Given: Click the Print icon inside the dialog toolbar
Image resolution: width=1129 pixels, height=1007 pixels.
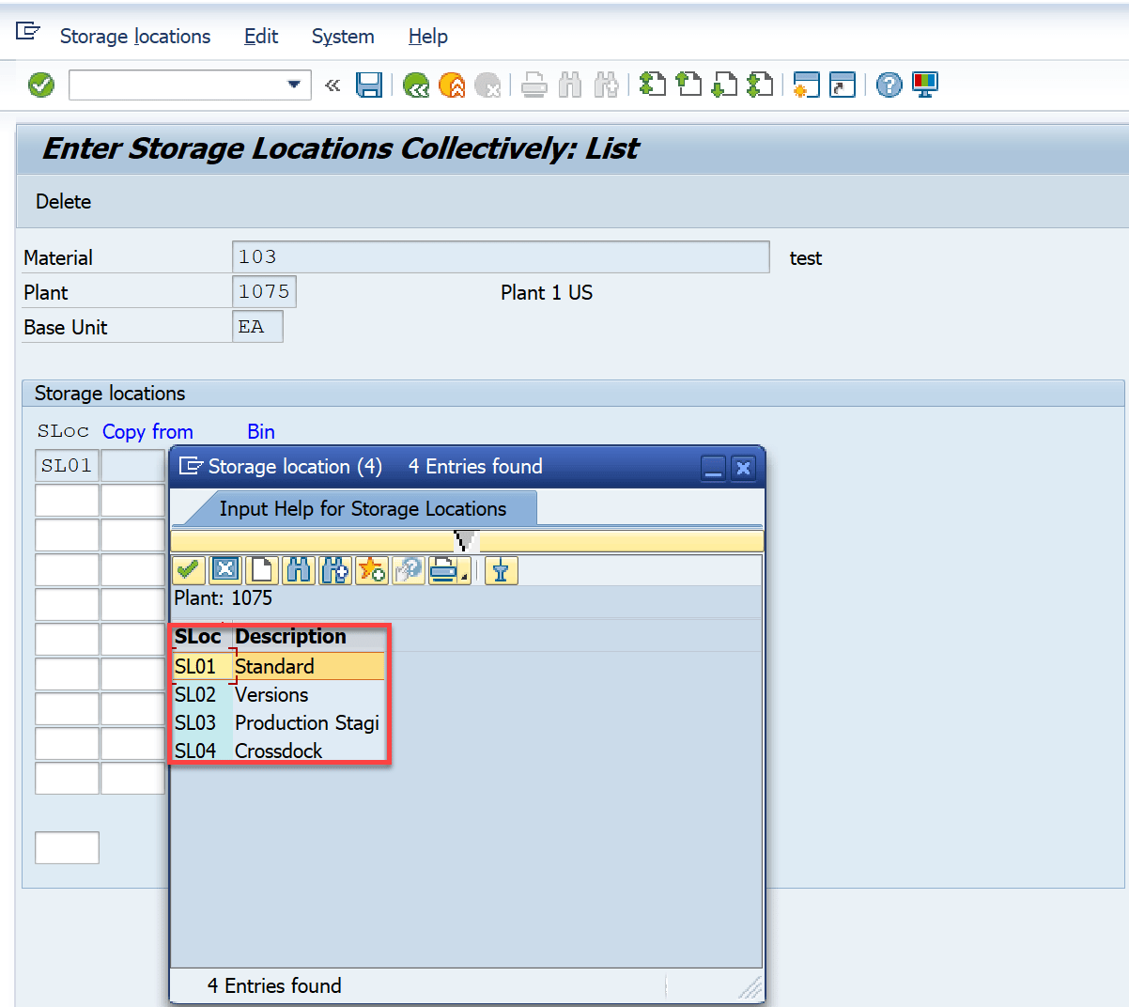Looking at the screenshot, I should tap(443, 570).
